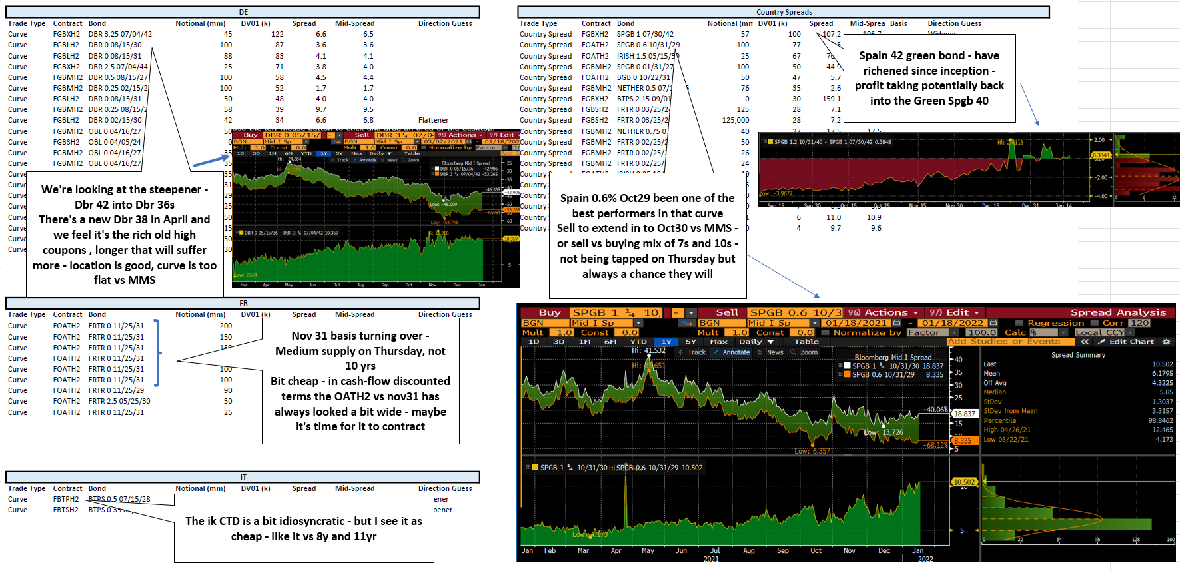Open 96) Actions menu in SPGB chart
The width and height of the screenshot is (1180, 571).
883,312
